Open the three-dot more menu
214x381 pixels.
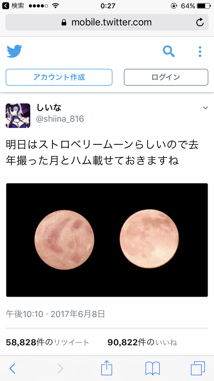[x=200, y=52]
